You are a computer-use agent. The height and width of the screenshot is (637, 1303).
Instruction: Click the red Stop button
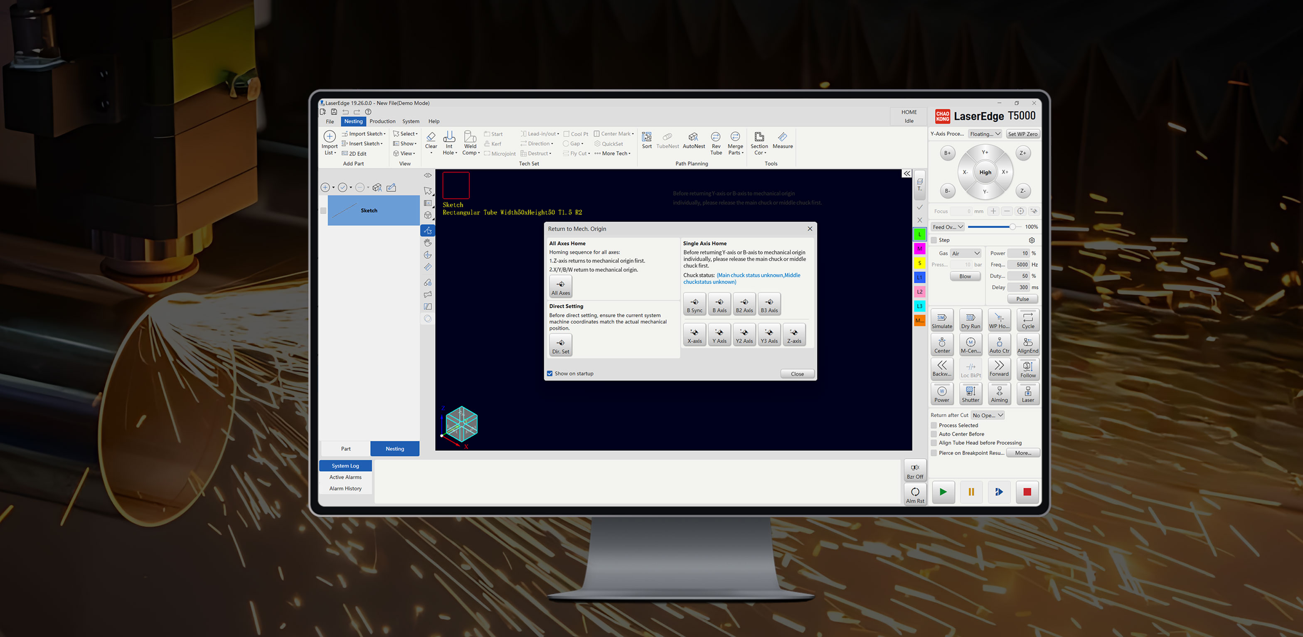1027,492
